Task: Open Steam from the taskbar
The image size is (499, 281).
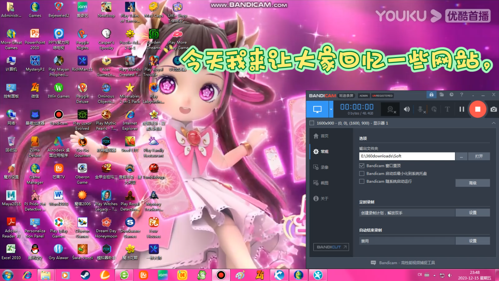Action: coord(85,275)
